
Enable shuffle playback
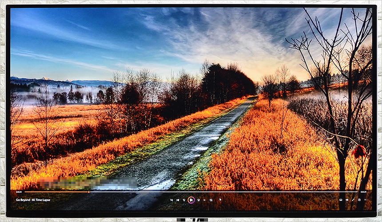(x=171, y=200)
